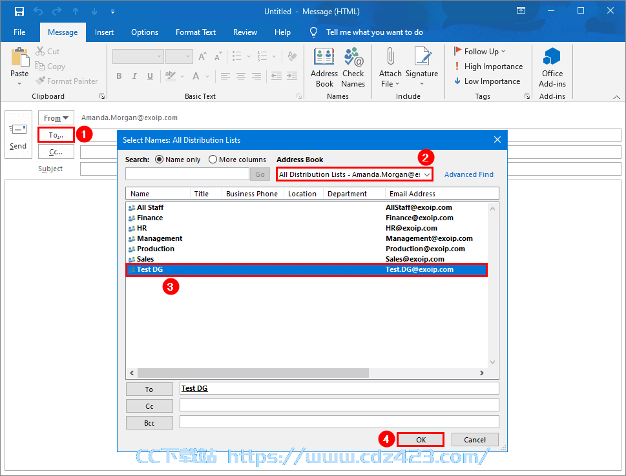Click OK in Select Names dialog
Screen dimensions: 626x476
421,439
